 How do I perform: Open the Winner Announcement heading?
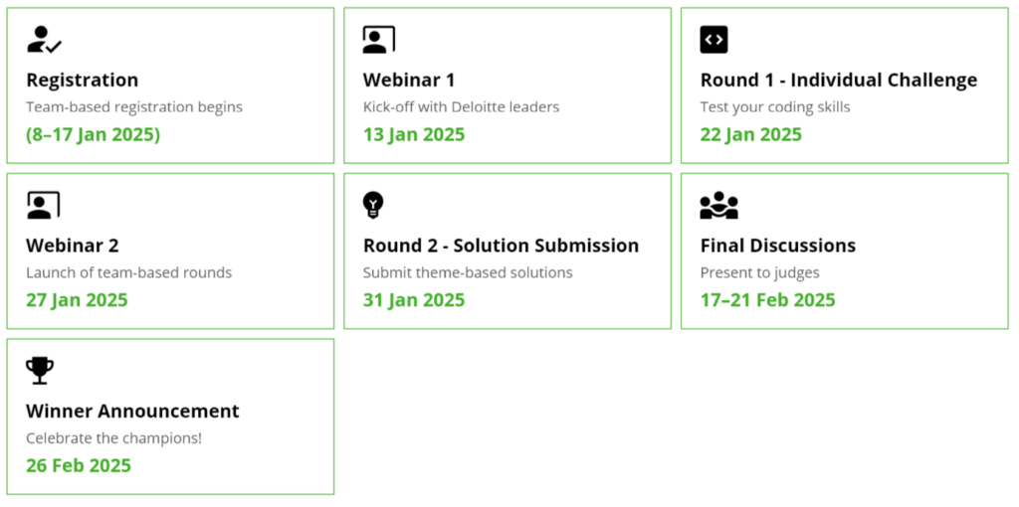[132, 412]
